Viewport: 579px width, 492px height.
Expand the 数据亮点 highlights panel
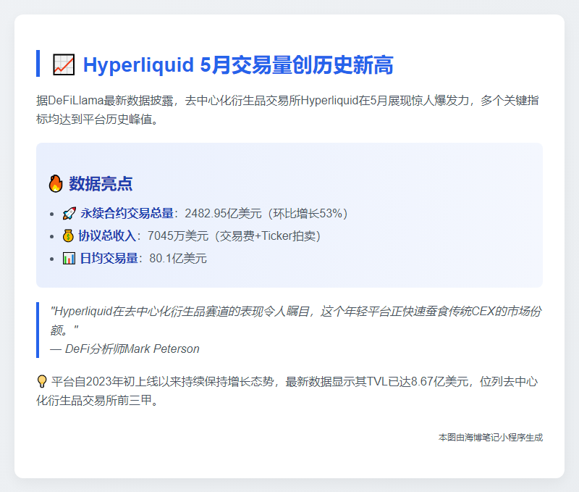289,217
